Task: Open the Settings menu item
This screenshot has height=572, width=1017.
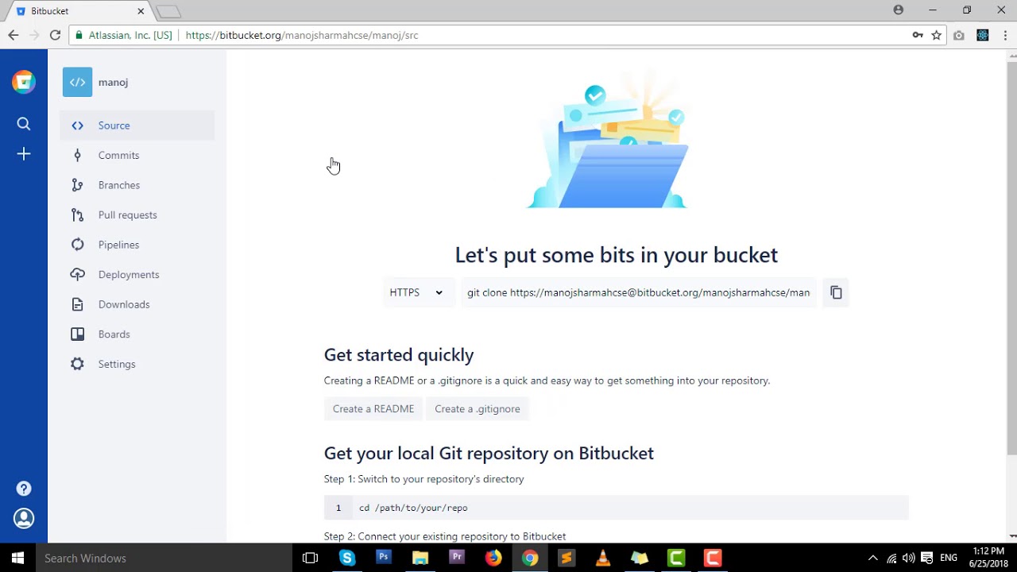Action: 137,364
